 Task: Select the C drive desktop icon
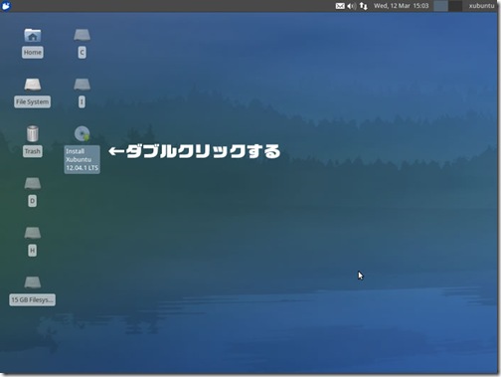click(82, 35)
